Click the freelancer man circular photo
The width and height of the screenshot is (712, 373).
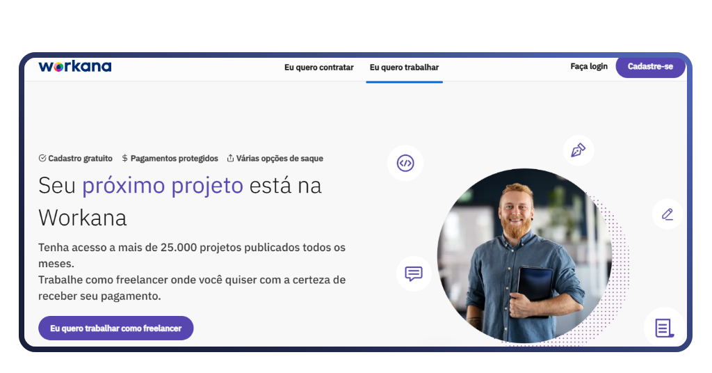524,255
